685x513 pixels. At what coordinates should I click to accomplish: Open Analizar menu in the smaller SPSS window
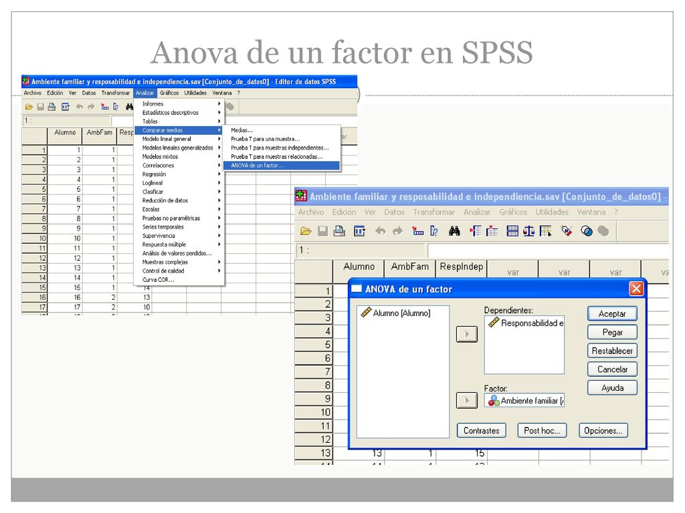[144, 93]
